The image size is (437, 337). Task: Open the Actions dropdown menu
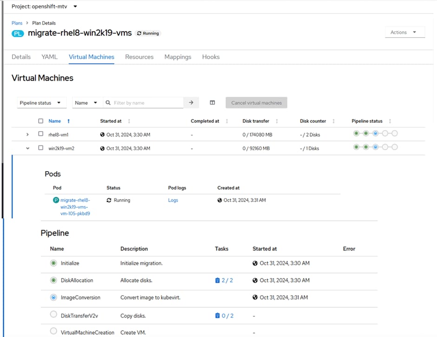(x=405, y=32)
